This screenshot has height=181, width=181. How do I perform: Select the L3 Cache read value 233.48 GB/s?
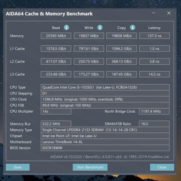[56, 74]
